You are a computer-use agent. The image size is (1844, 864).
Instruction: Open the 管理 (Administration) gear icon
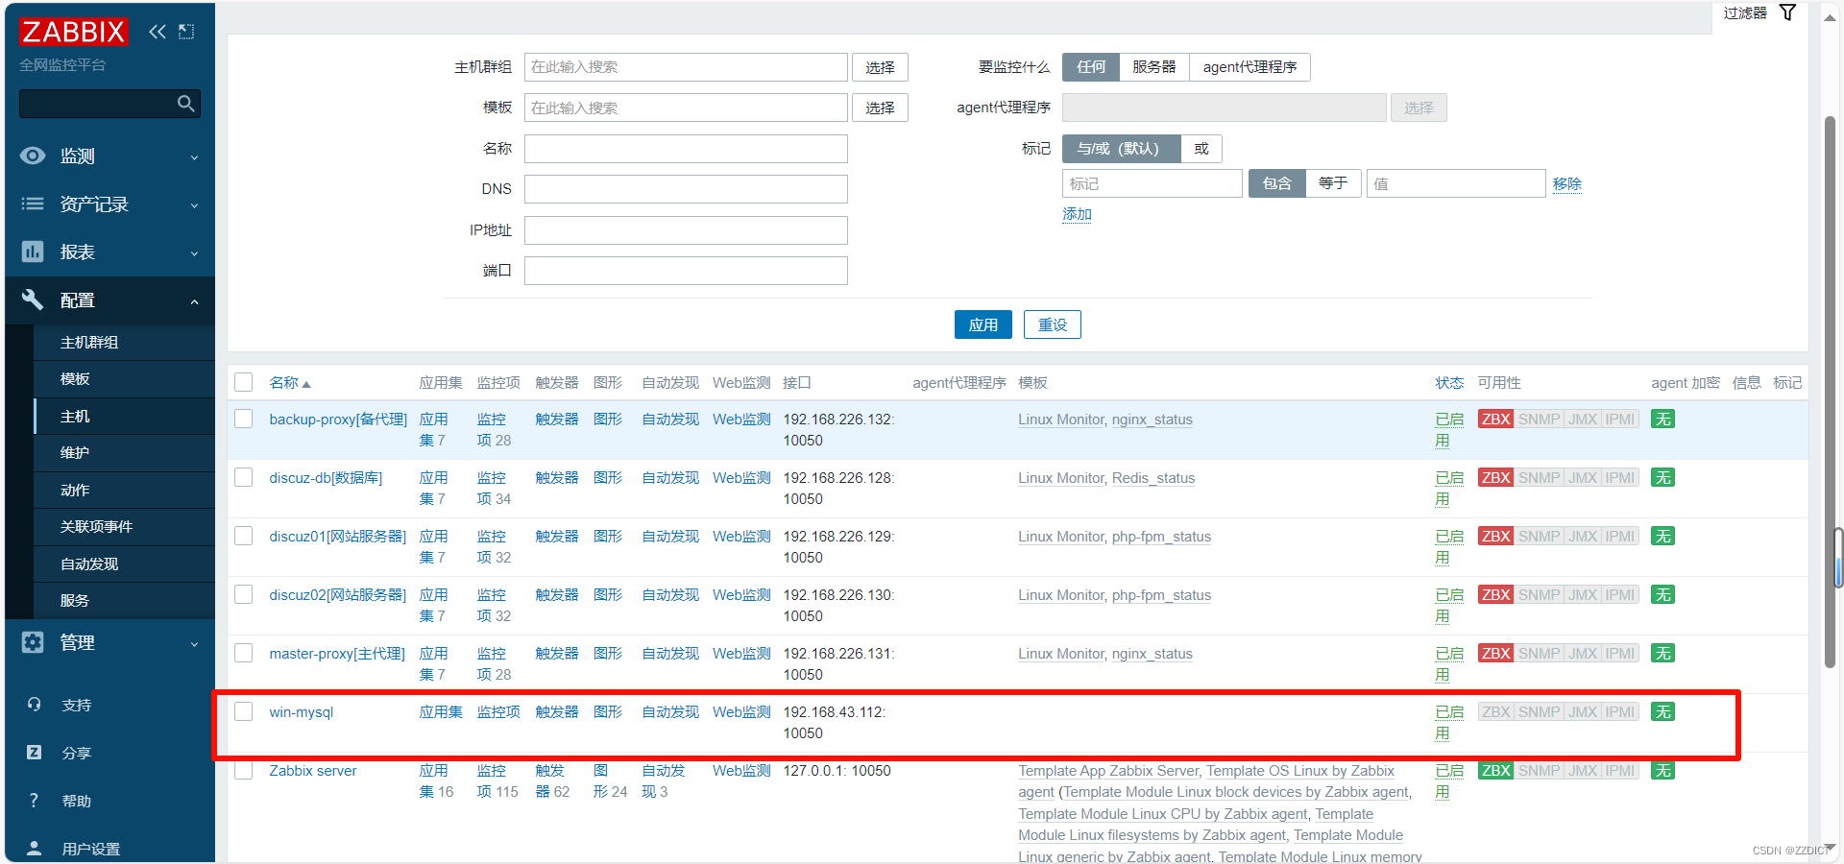pyautogui.click(x=33, y=643)
